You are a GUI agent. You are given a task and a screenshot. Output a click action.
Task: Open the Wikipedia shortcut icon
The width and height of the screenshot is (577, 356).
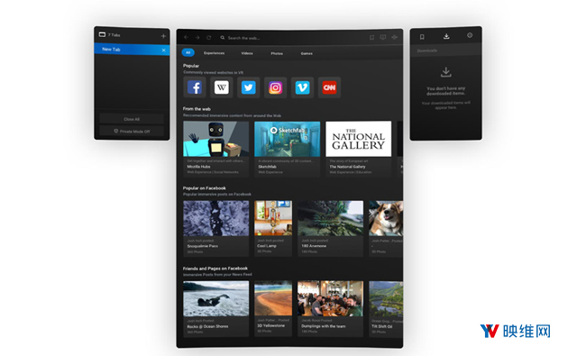[222, 87]
